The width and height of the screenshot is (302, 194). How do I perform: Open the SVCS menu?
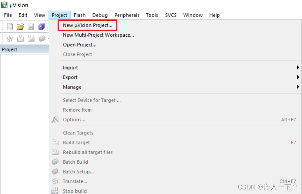click(171, 15)
